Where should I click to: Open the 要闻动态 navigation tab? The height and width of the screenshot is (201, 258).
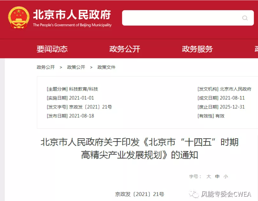tap(52, 49)
